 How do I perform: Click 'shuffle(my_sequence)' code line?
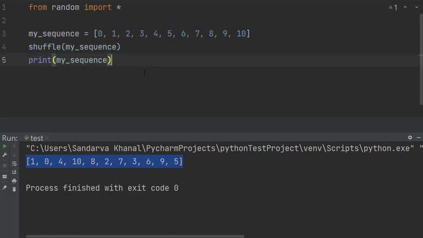tap(75, 47)
